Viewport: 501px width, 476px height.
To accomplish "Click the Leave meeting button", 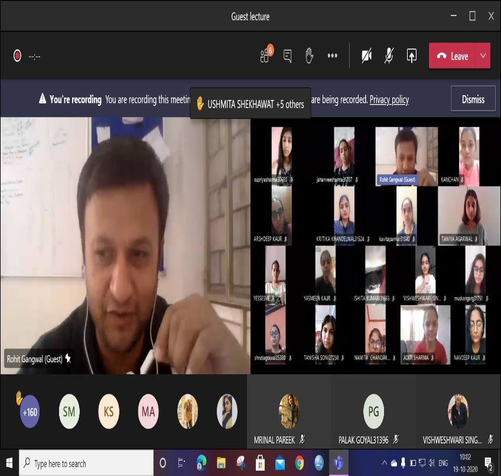I will pos(453,56).
